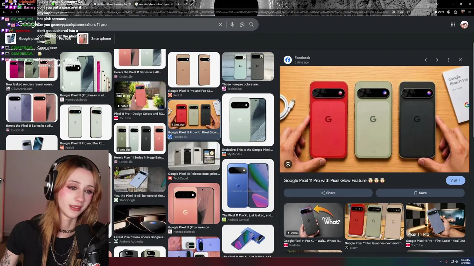Image resolution: width=474 pixels, height=266 pixels.
Task: Clear the search box with the X icon
Action: (x=220, y=24)
